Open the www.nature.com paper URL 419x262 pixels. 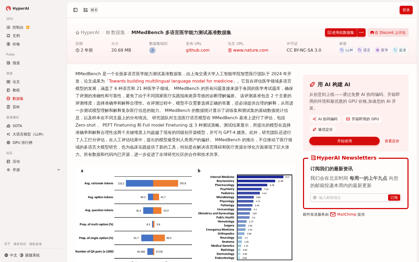pyautogui.click(x=248, y=50)
